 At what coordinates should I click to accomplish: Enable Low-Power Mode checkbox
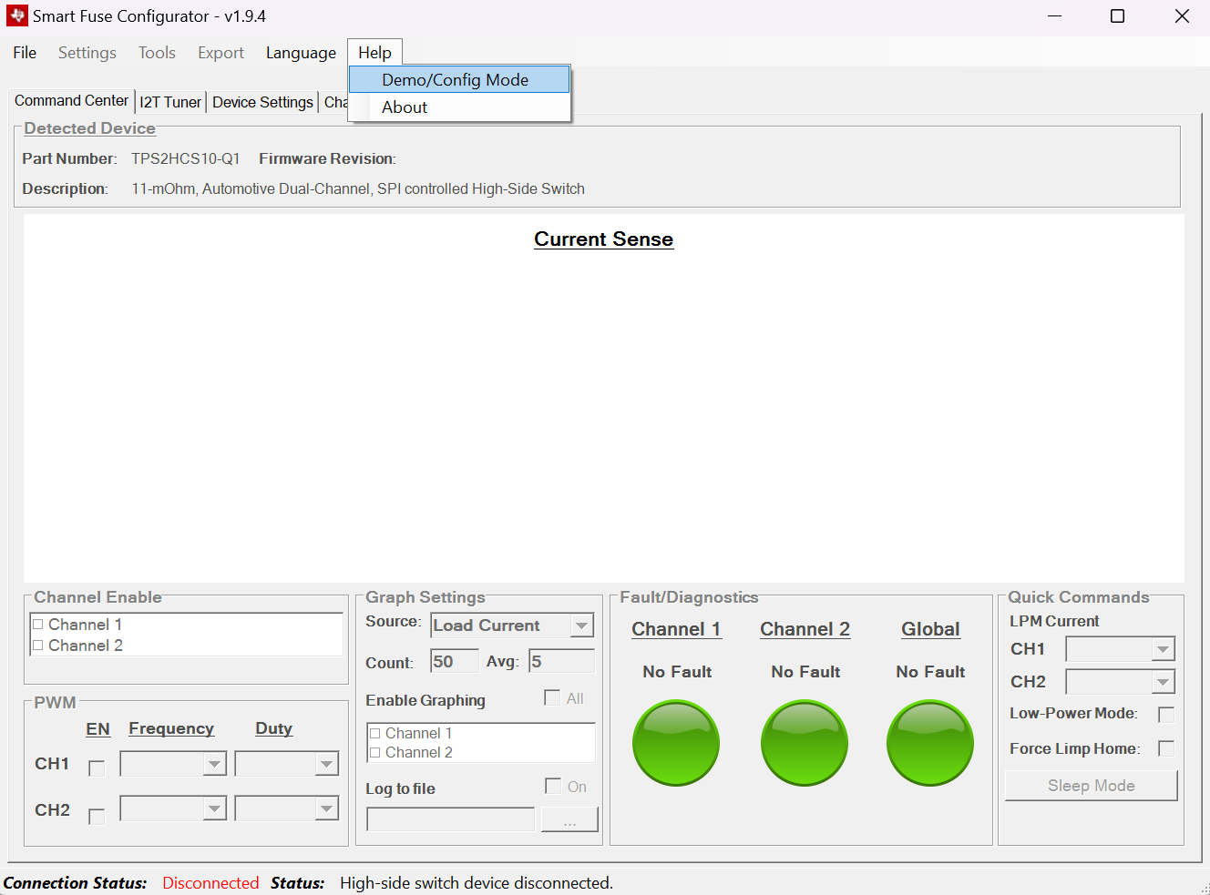click(x=1166, y=715)
